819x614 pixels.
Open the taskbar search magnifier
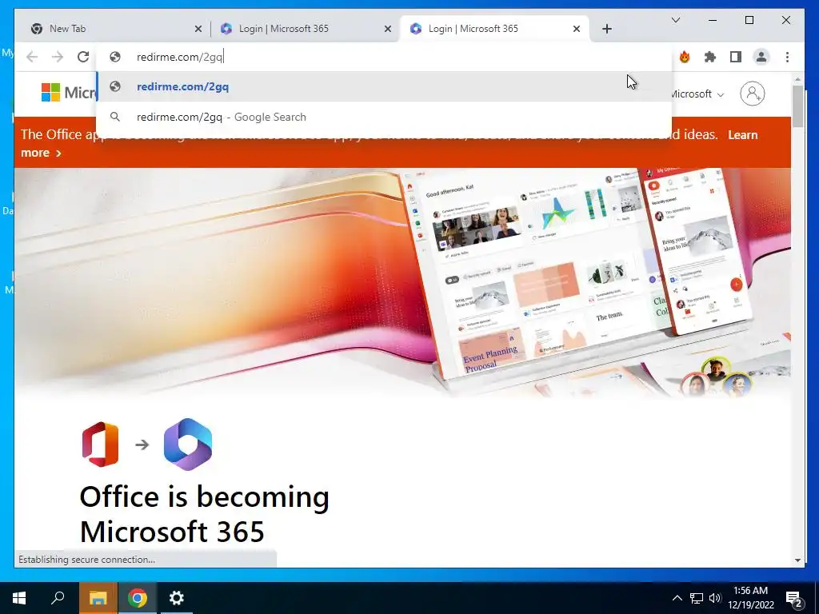[x=58, y=598]
